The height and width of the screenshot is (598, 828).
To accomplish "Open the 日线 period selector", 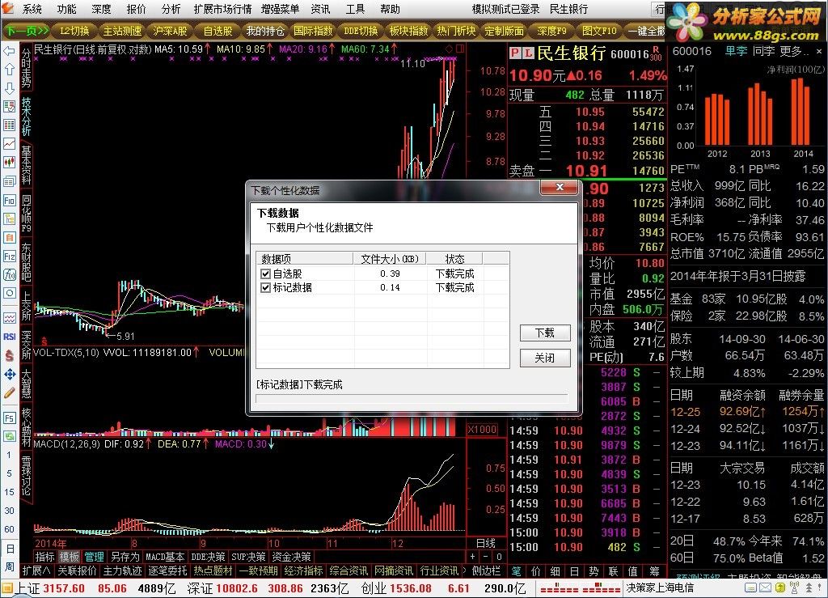I will (486, 543).
